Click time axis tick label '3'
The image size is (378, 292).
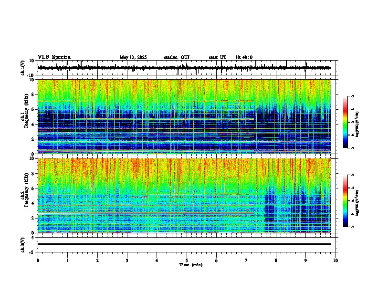click(127, 261)
